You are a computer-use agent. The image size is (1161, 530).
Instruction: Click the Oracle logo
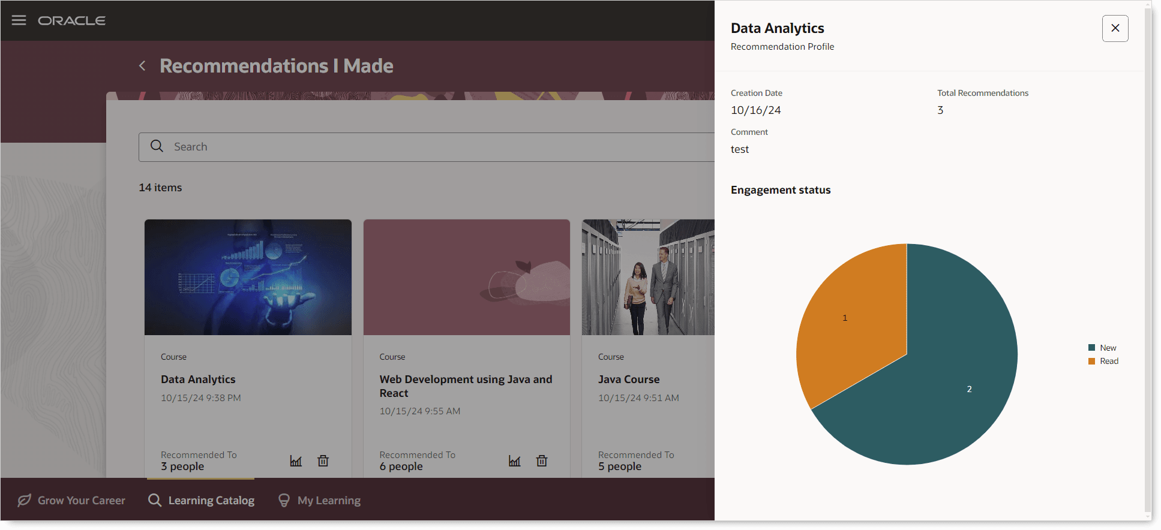(72, 20)
